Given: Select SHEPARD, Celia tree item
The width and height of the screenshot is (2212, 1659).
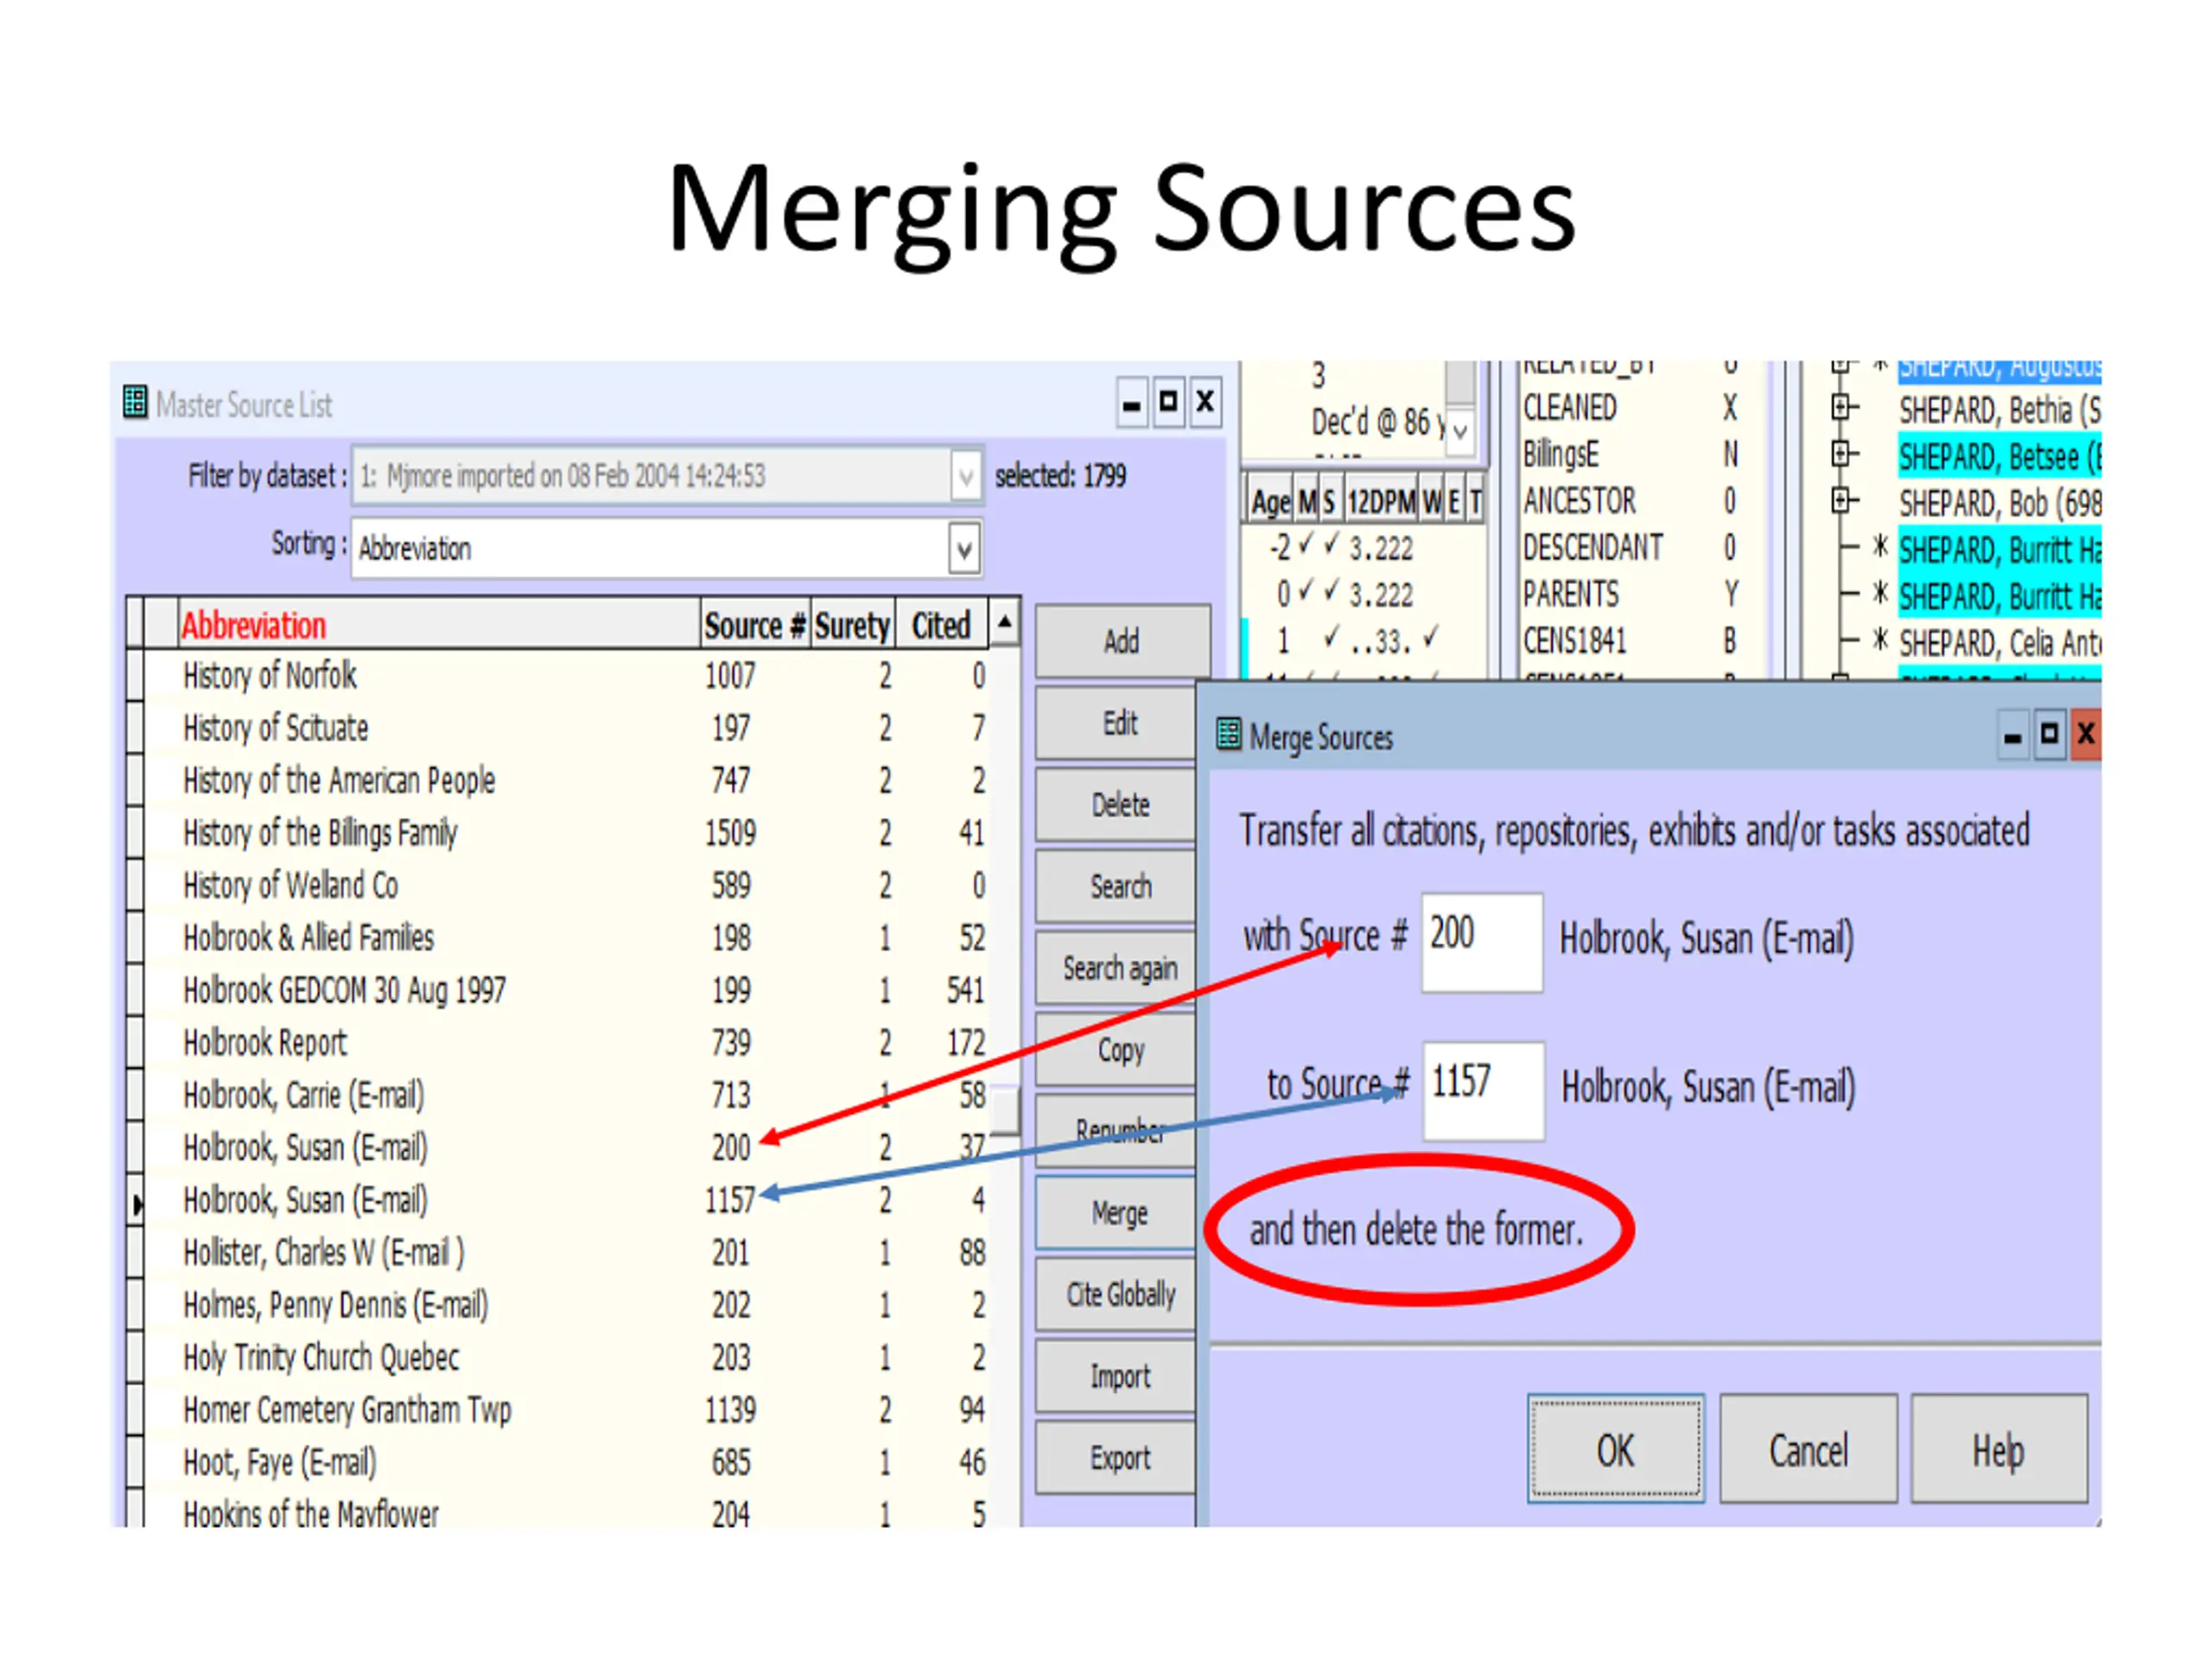Looking at the screenshot, I should (1999, 643).
